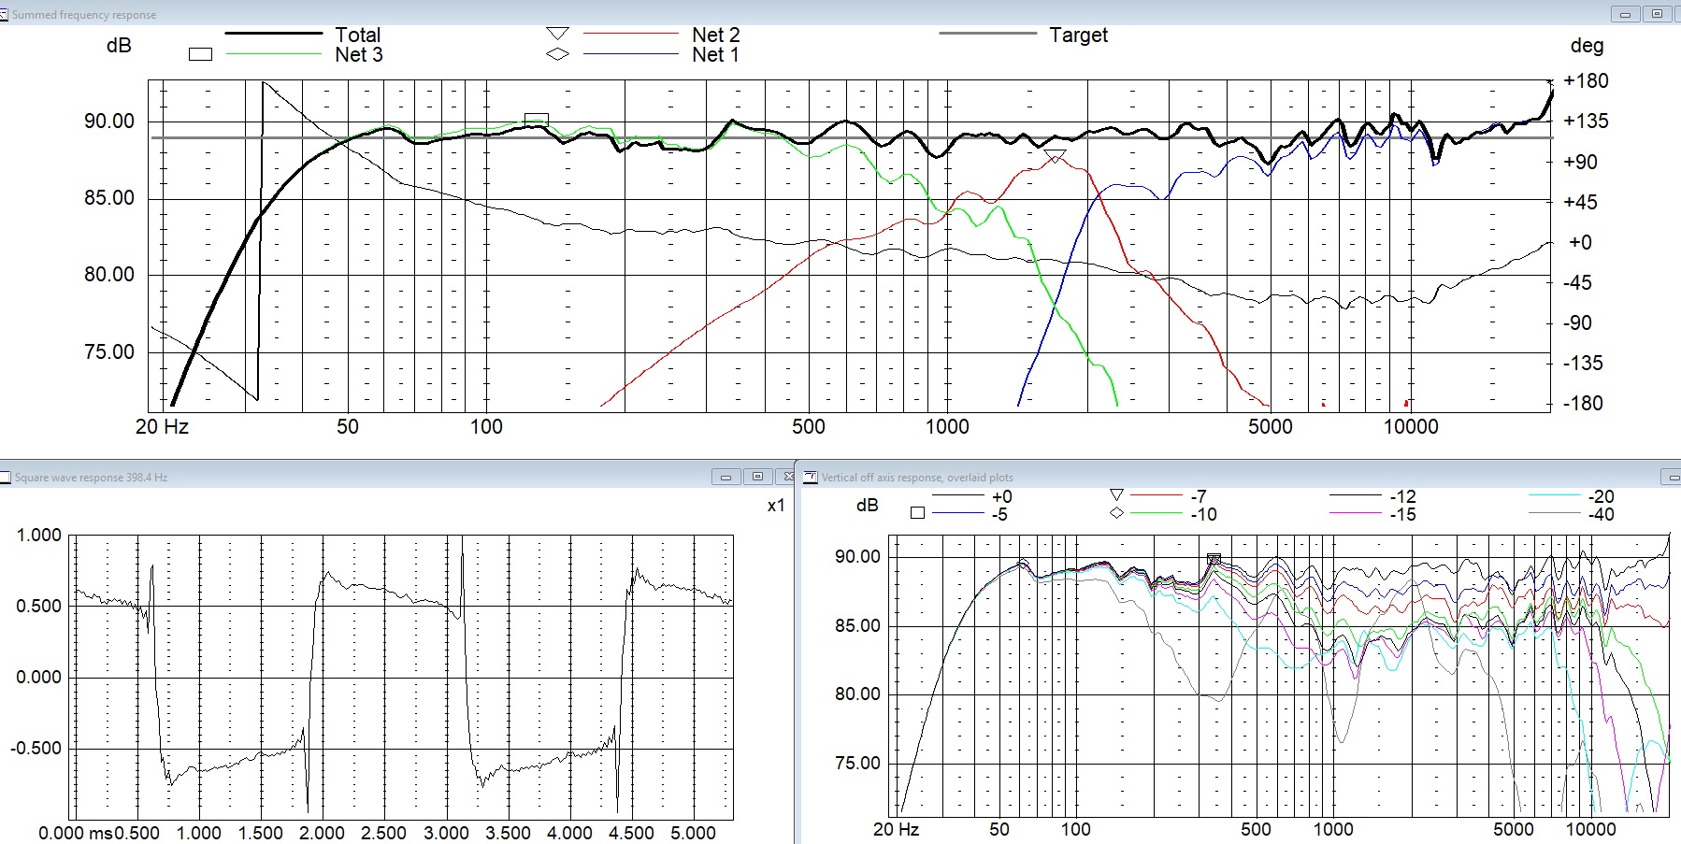The width and height of the screenshot is (1681, 844).
Task: Click the triangle marker symbol beside Net 2
Action: 557,34
